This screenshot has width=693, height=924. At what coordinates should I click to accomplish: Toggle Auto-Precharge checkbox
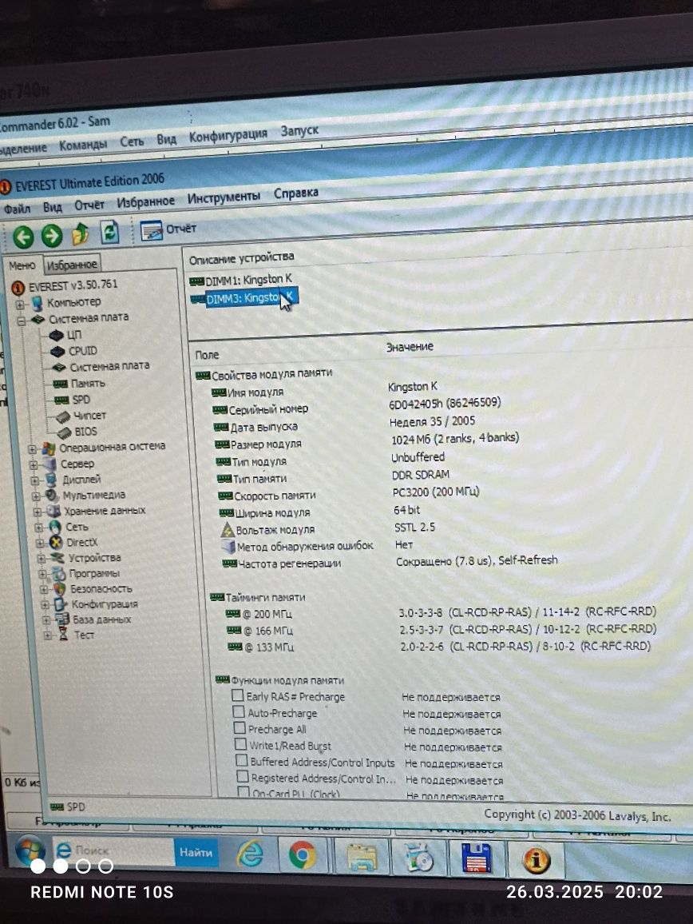(239, 712)
